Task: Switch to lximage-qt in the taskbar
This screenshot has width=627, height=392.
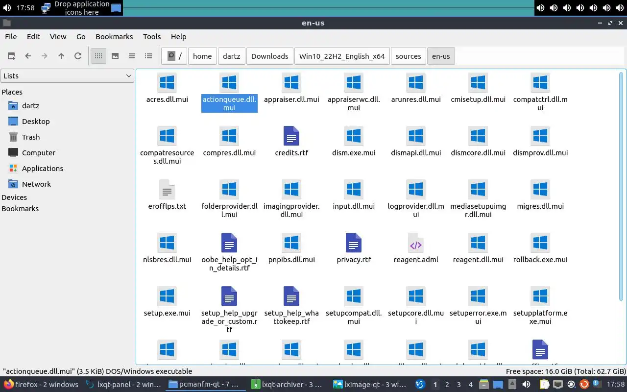Action: [370, 385]
